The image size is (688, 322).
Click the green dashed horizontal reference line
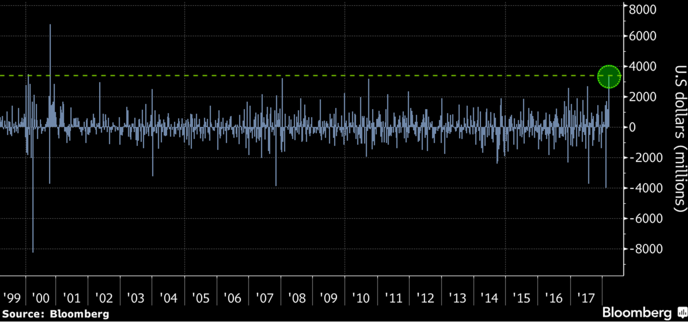click(x=305, y=76)
